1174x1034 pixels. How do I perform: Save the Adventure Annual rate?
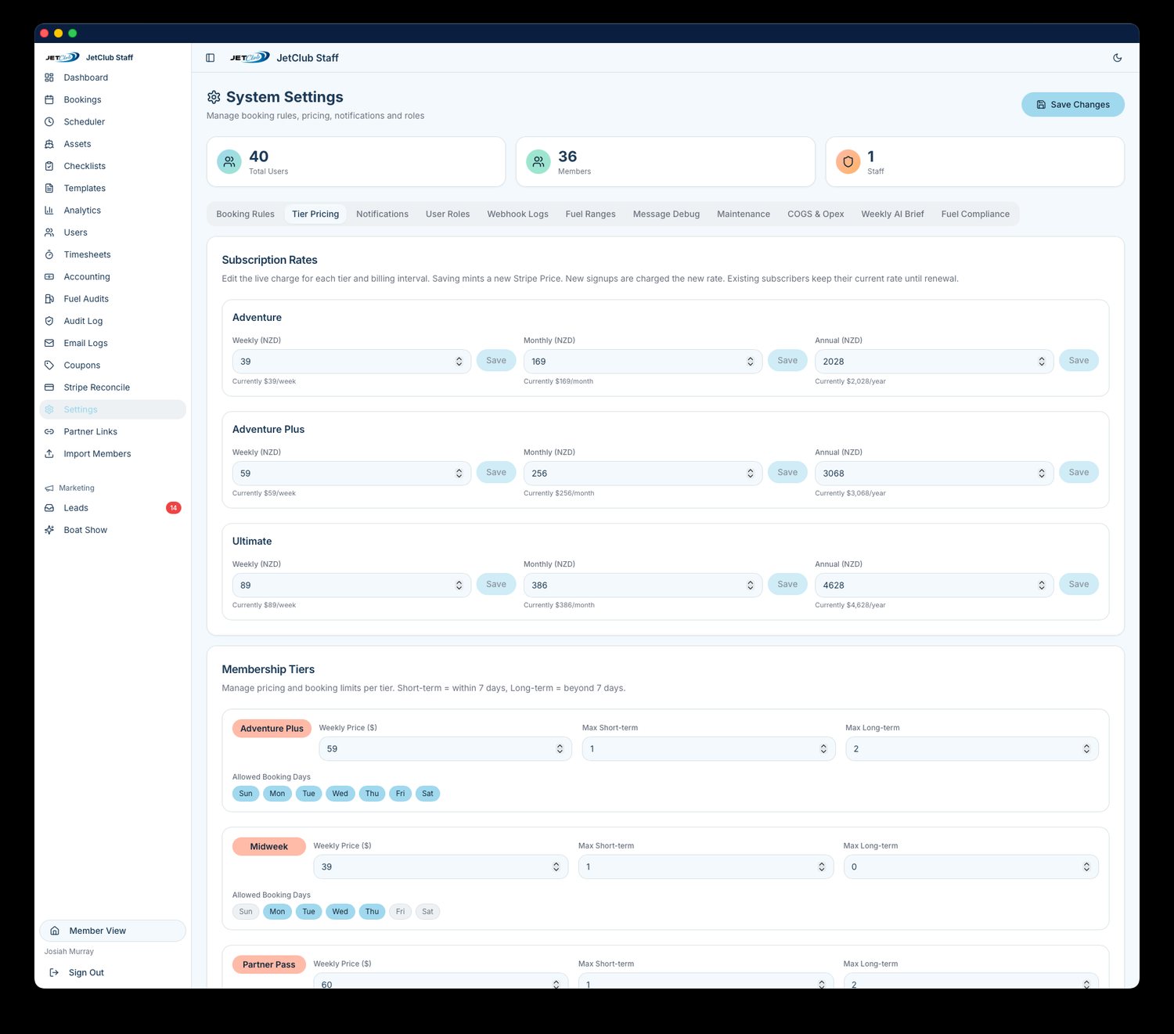coord(1079,361)
